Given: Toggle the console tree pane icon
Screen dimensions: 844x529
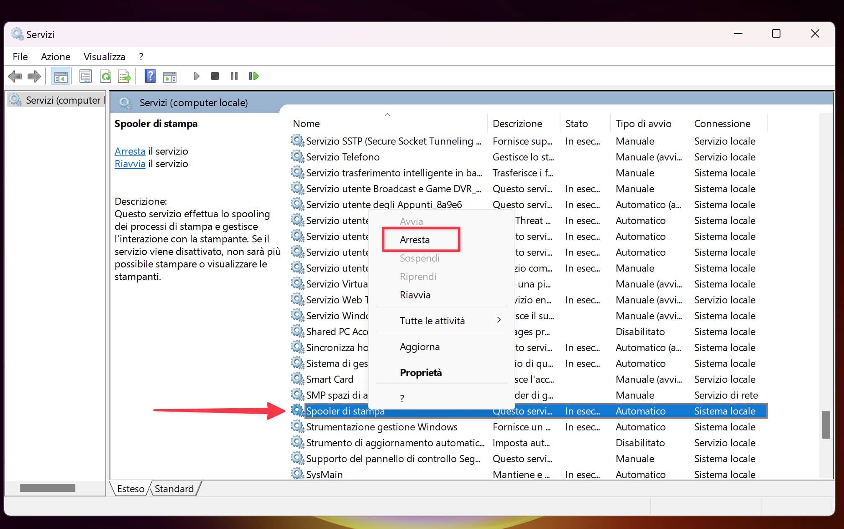Looking at the screenshot, I should (61, 76).
